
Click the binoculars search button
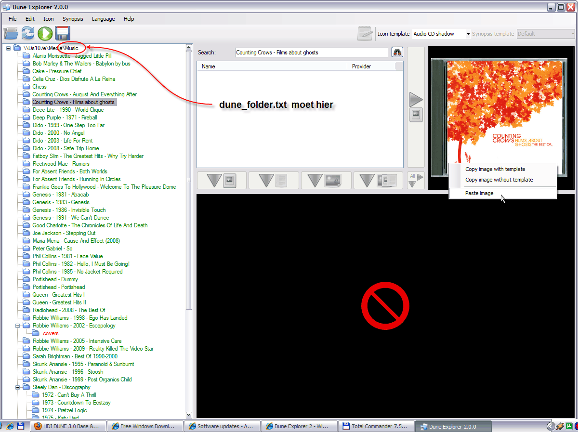[397, 52]
